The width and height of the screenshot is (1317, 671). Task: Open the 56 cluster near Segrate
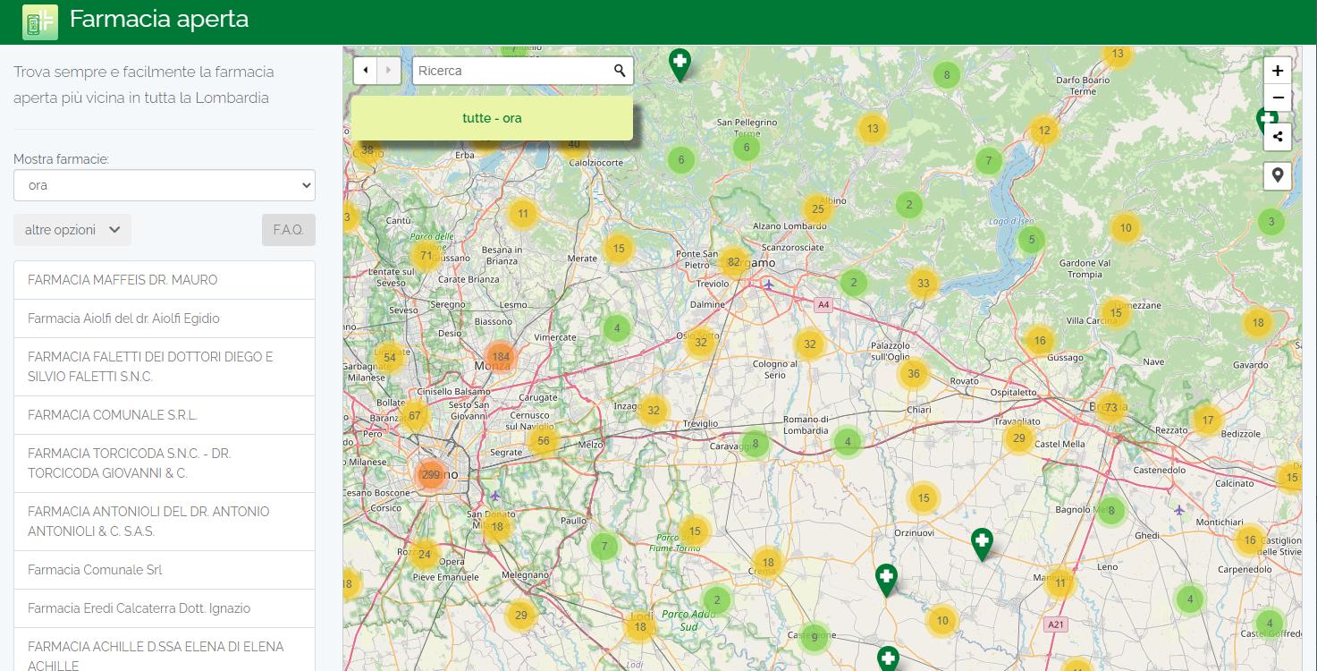[x=544, y=441]
